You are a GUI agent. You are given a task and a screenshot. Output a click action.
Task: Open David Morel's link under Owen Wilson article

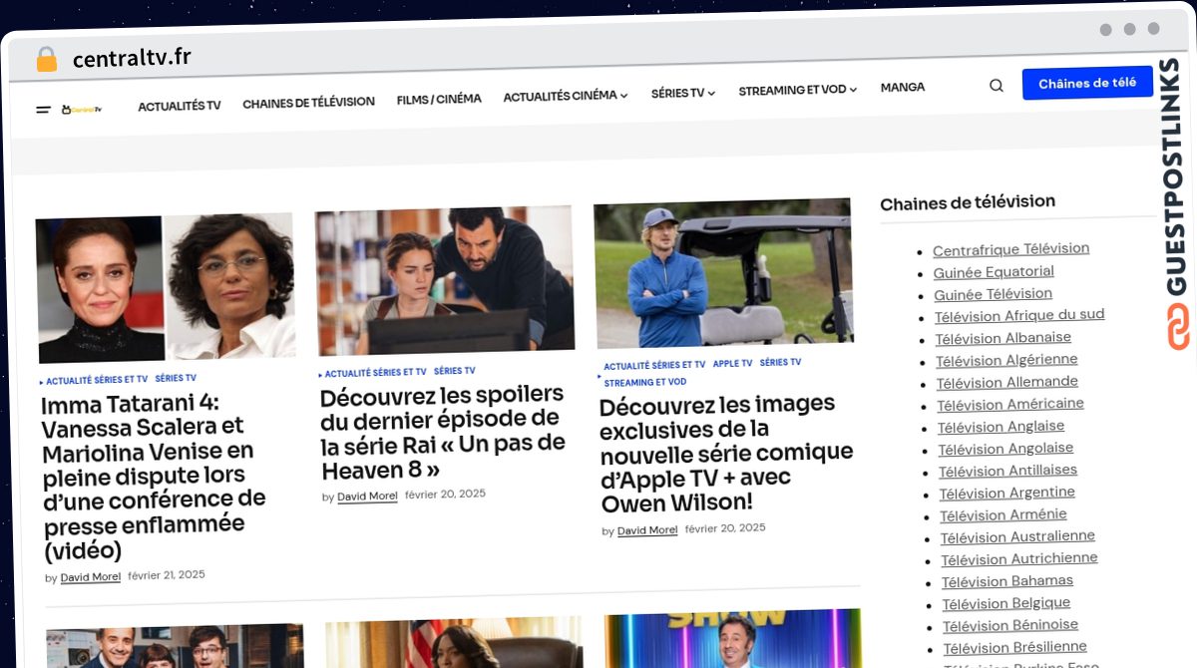pyautogui.click(x=647, y=530)
